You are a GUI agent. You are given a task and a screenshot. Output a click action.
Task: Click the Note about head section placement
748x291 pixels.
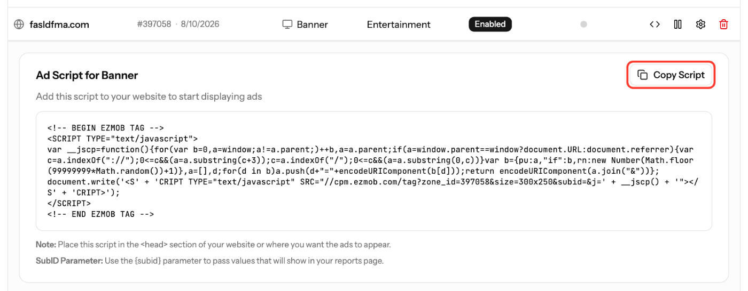(x=213, y=245)
